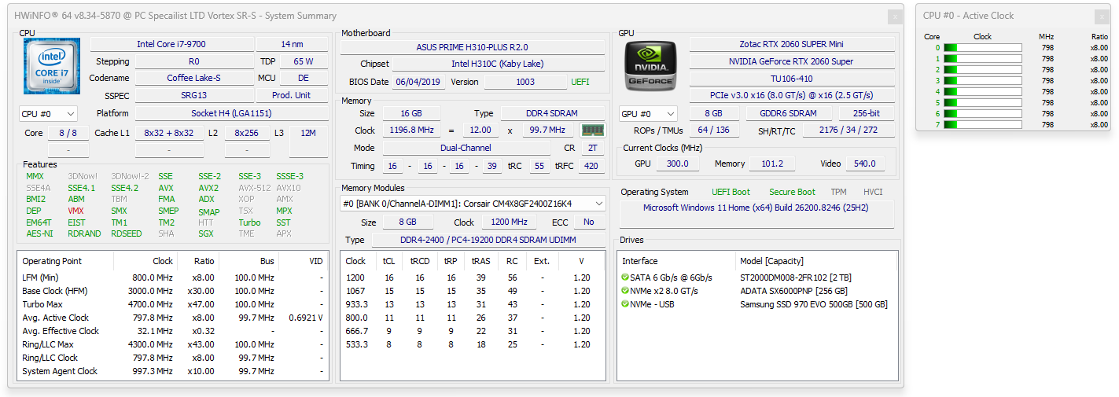
Task: Click the PCIe v3.0 x16 interface field
Action: coord(792,95)
